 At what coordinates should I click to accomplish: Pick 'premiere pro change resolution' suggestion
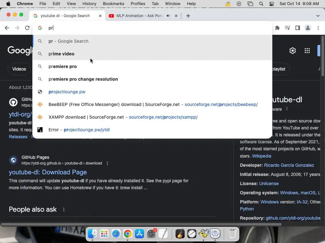152,79
